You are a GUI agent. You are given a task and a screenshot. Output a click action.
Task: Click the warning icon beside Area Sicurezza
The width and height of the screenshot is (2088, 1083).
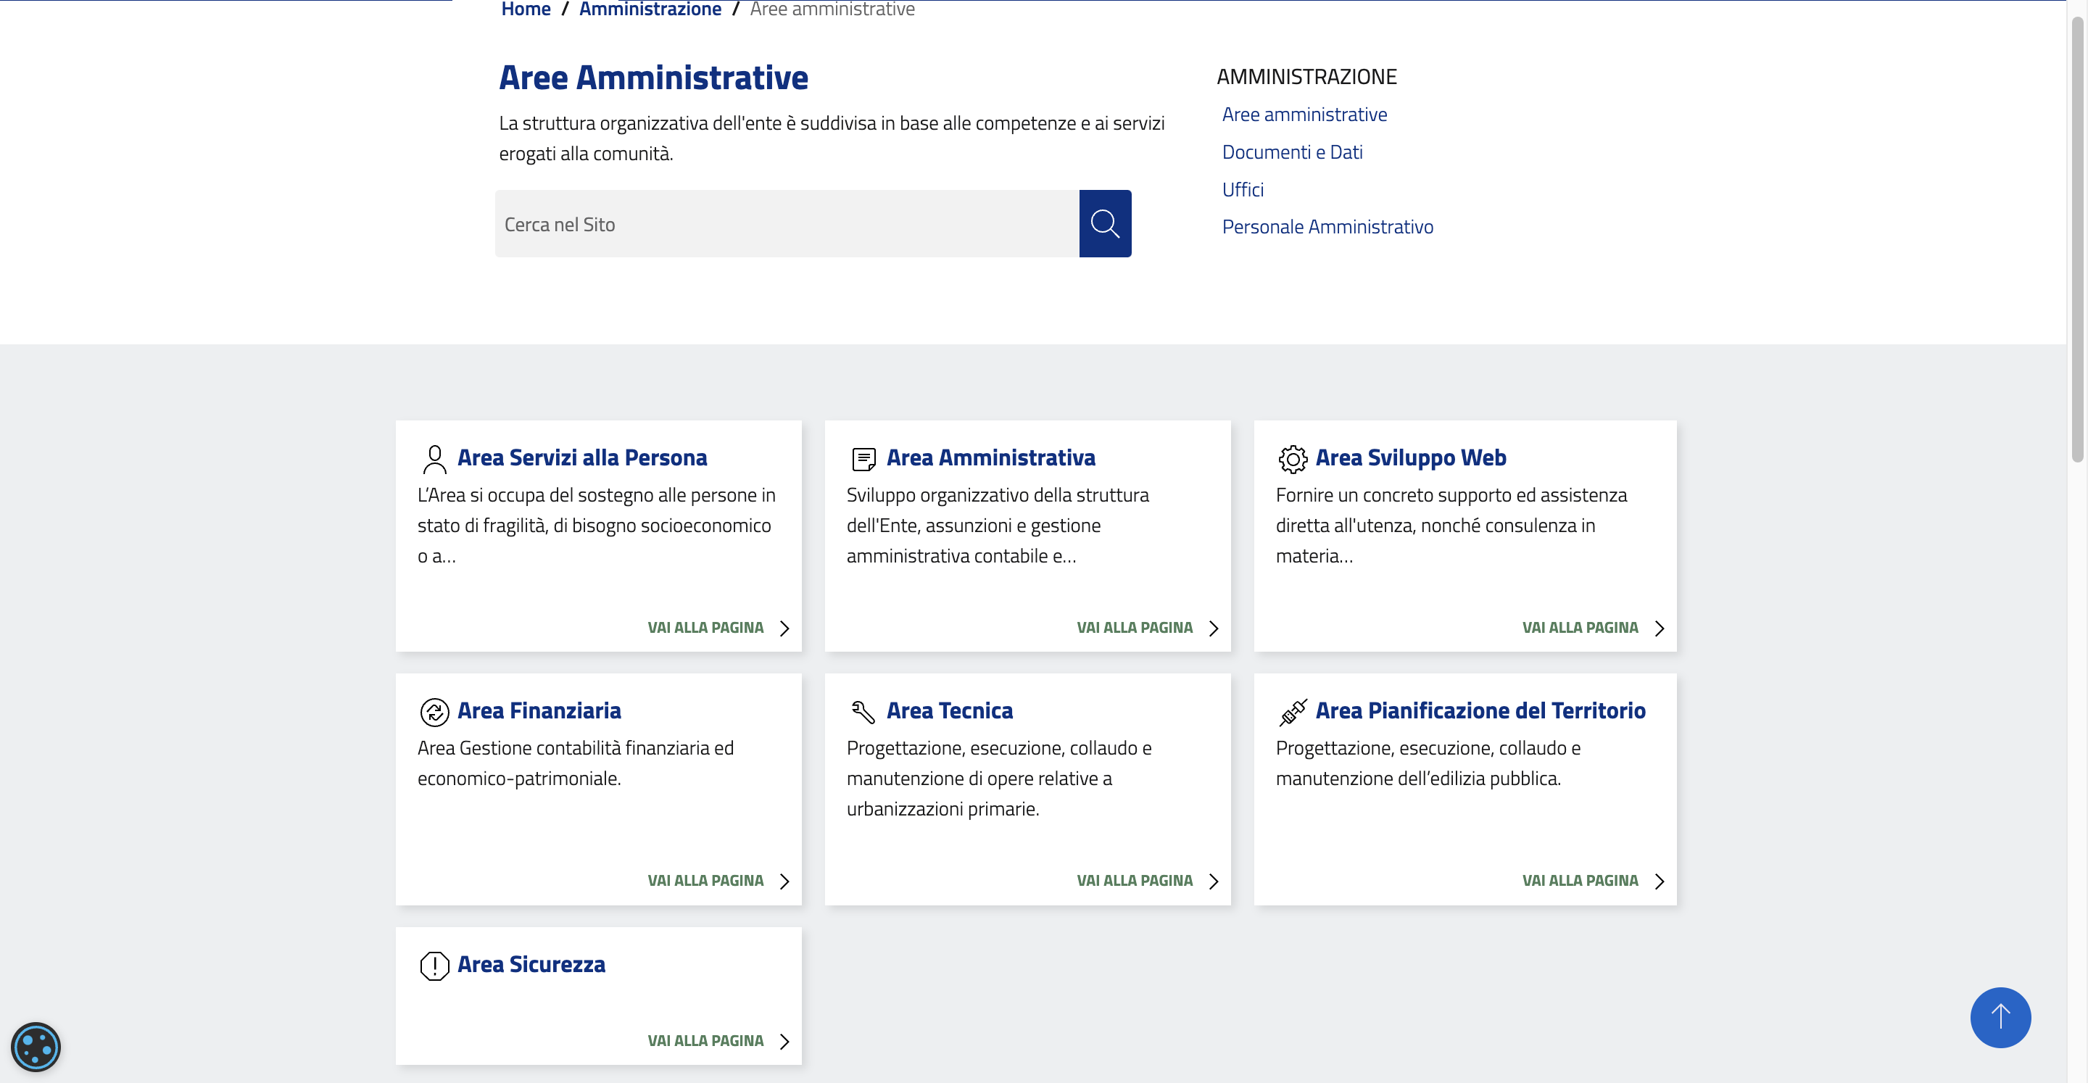434,966
